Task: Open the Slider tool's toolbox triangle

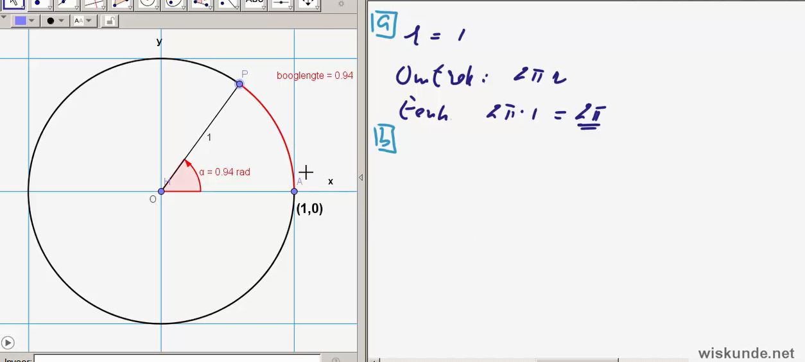Action: [x=291, y=8]
